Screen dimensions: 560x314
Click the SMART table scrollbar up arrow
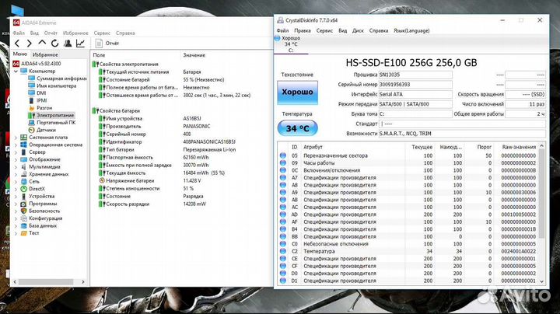coord(542,146)
